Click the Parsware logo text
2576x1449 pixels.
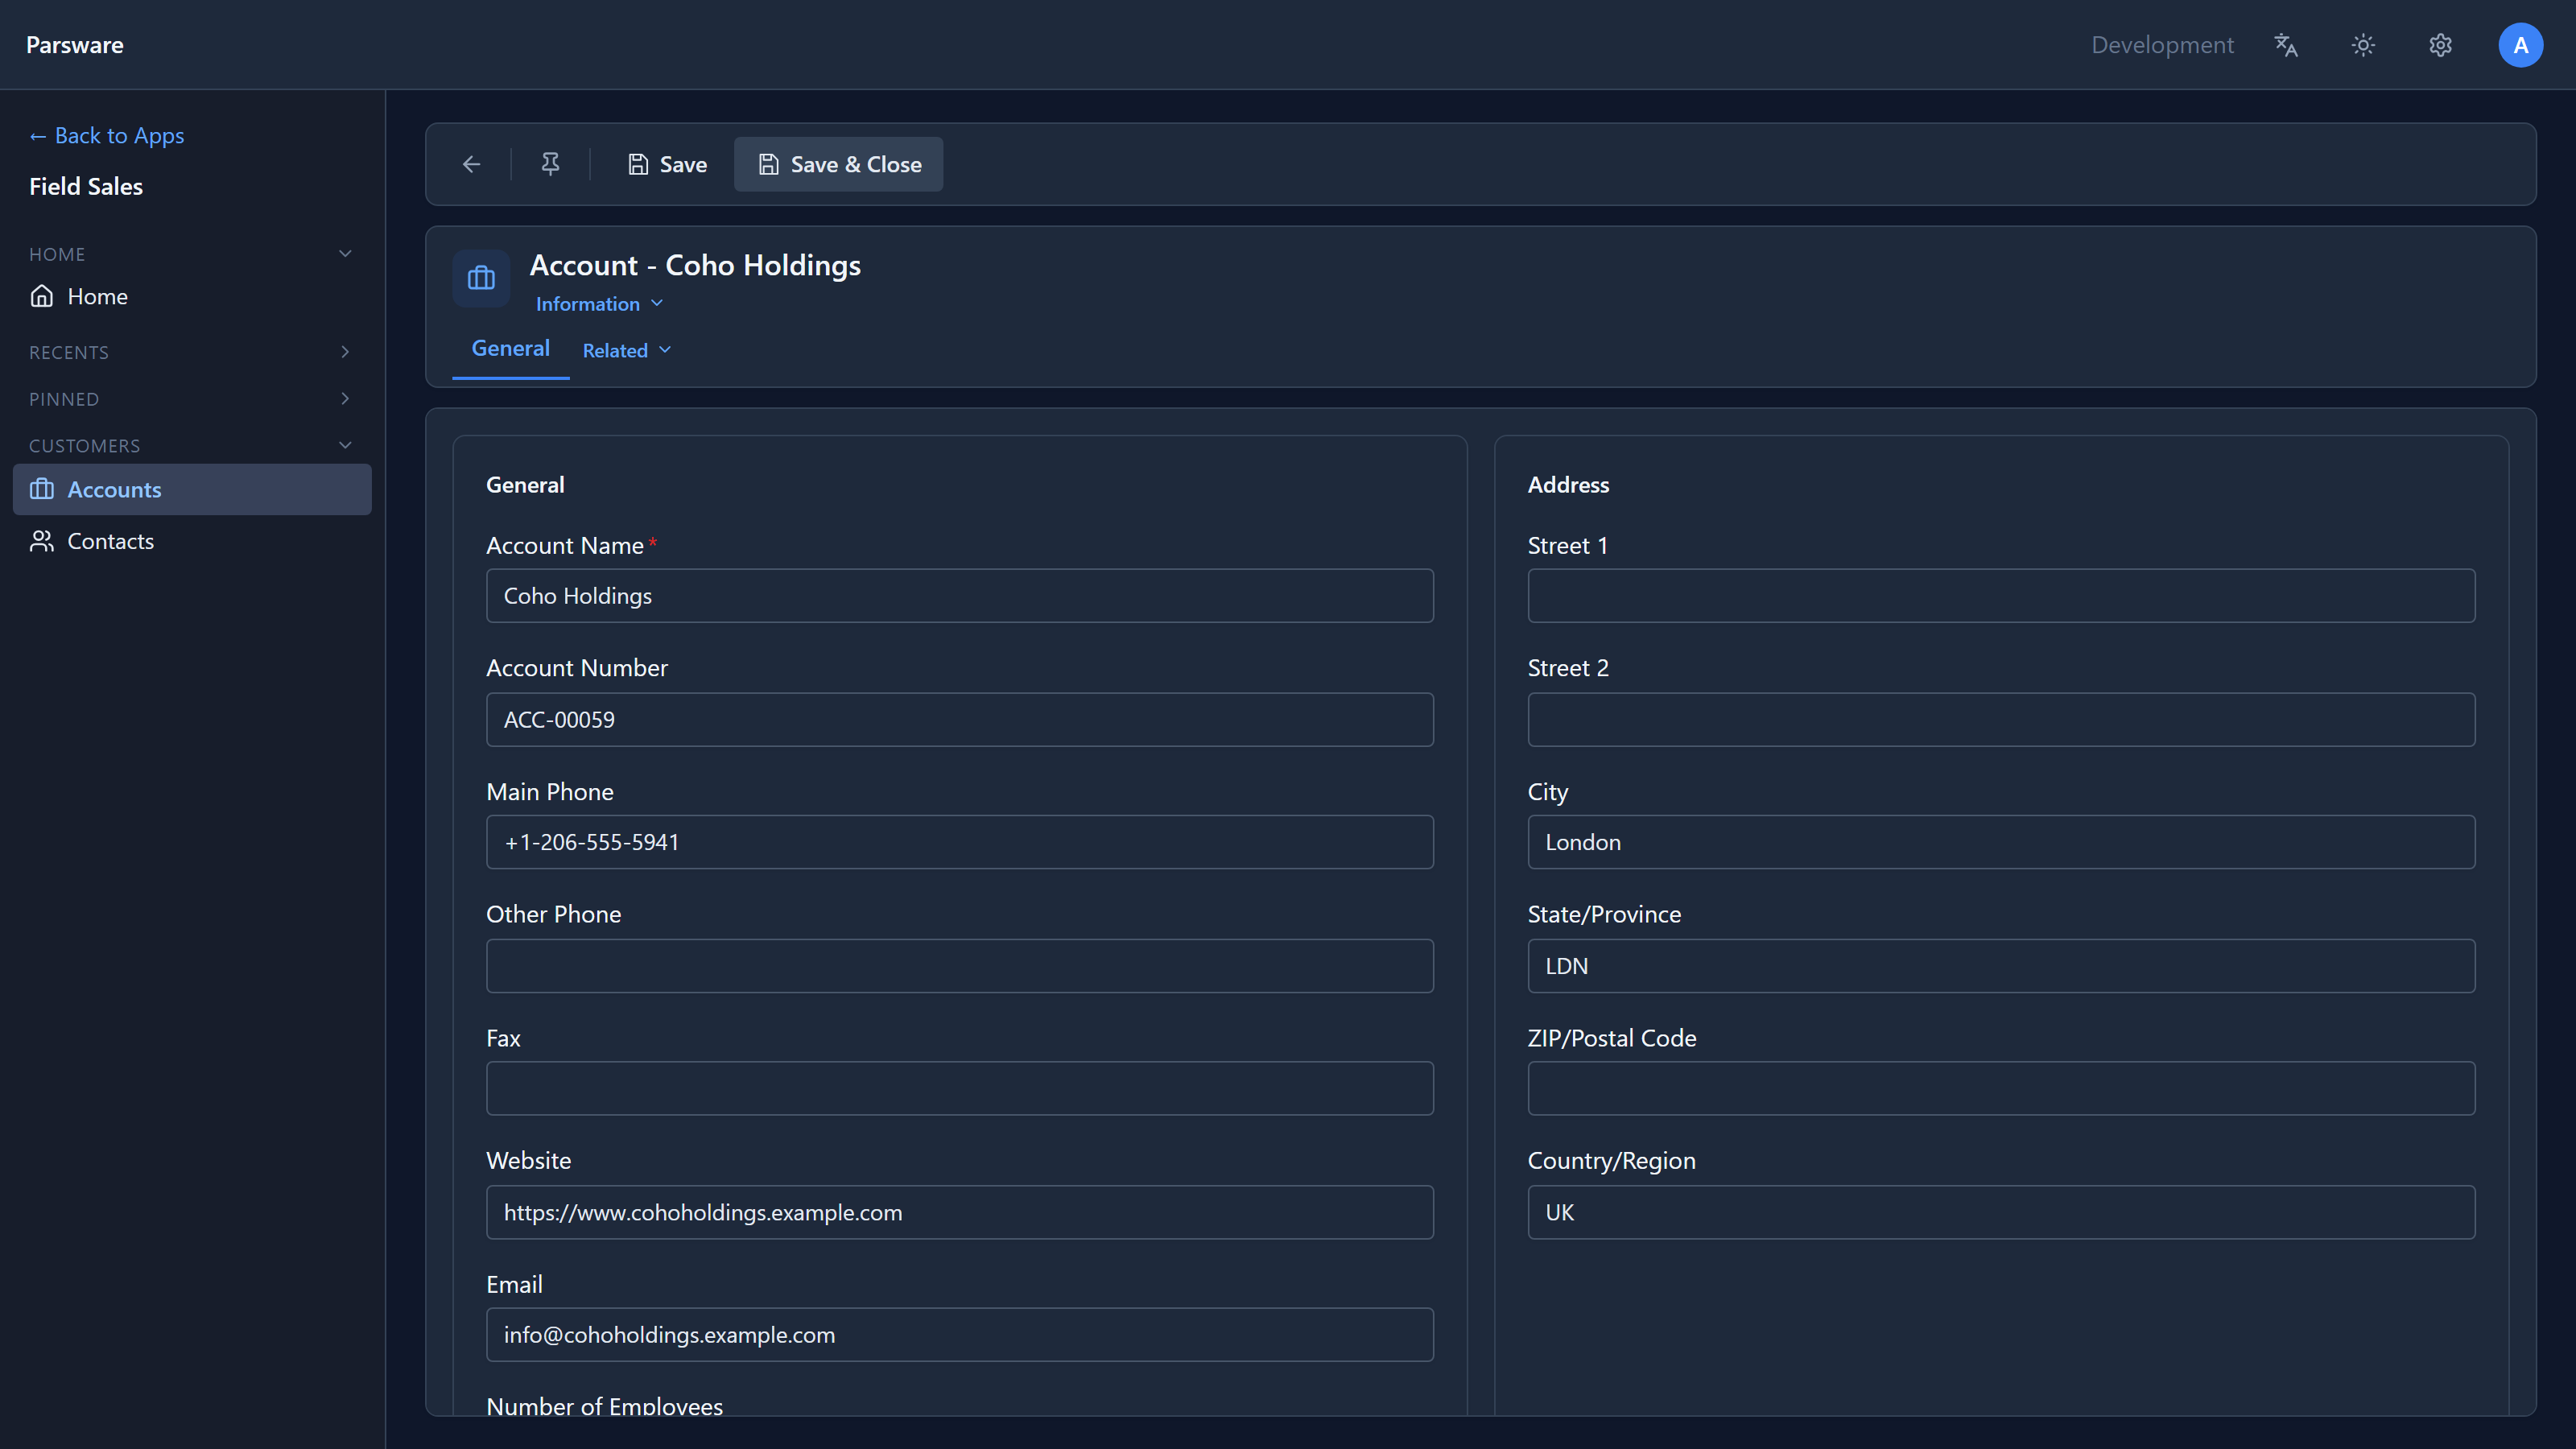coord(75,45)
